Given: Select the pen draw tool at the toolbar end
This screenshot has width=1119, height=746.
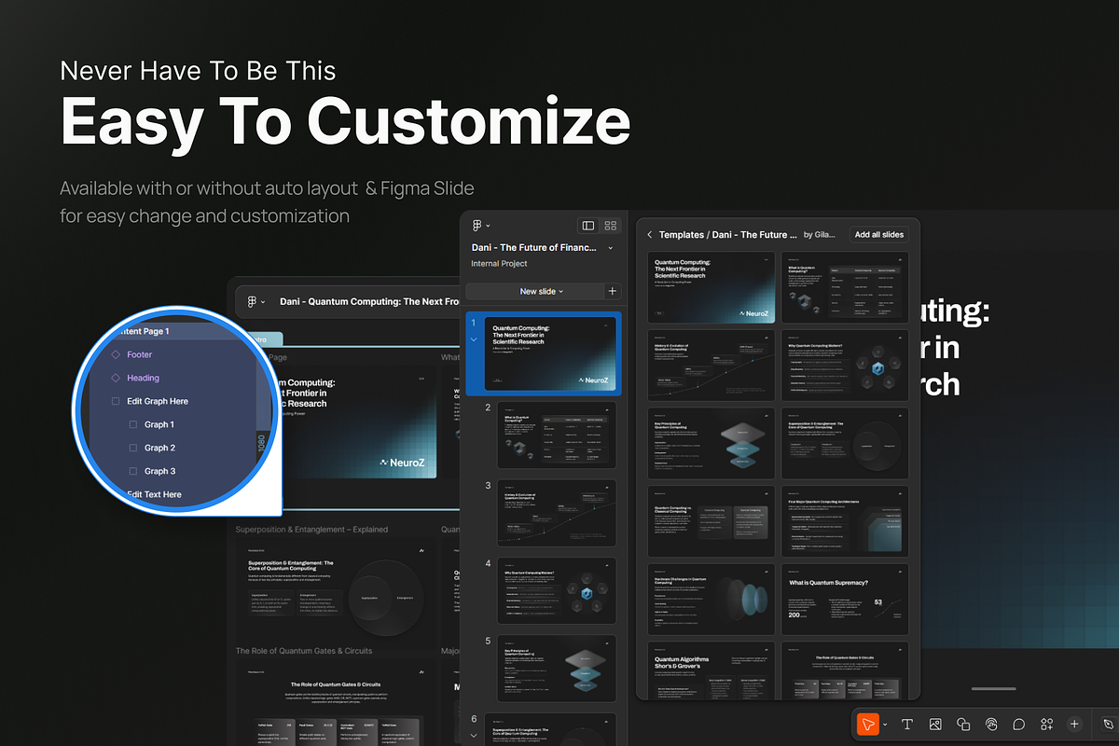Looking at the screenshot, I should click(1108, 724).
